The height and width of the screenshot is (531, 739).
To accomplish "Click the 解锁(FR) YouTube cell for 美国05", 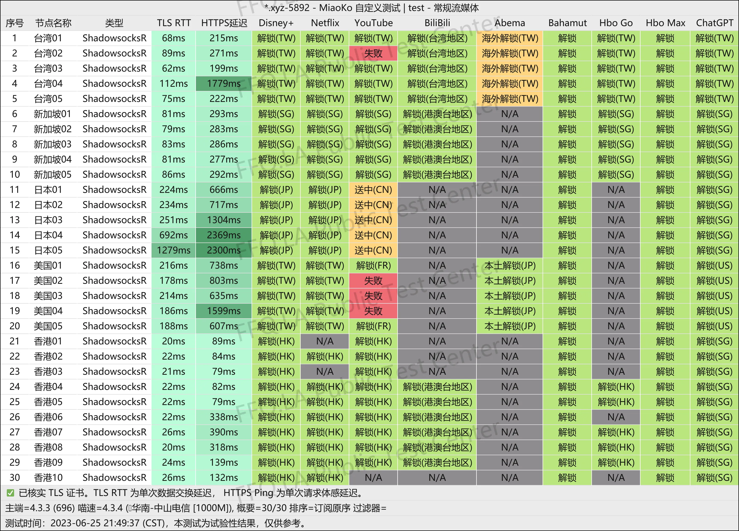I will (x=373, y=326).
